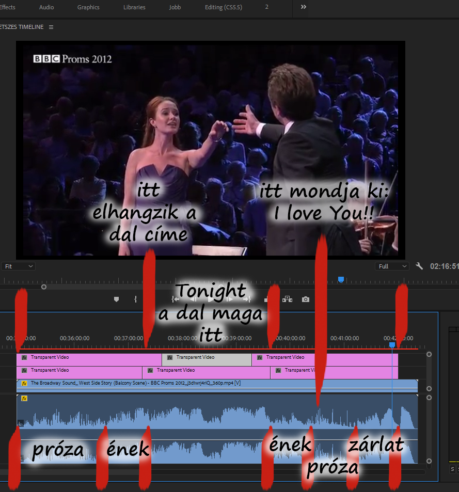This screenshot has width=459, height=492.
Task: Toggle the S solo button under the audio meters
Action: pyautogui.click(x=452, y=469)
